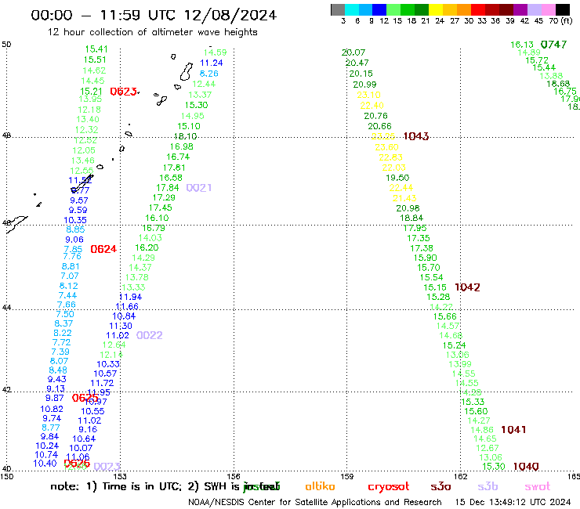Click wave height value 15.66
The image size is (580, 509).
coord(445,316)
